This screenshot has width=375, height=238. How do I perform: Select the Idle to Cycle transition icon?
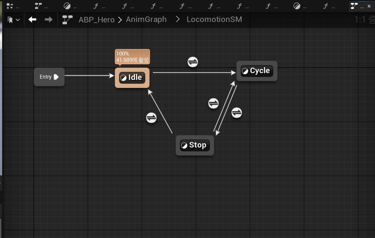click(193, 62)
